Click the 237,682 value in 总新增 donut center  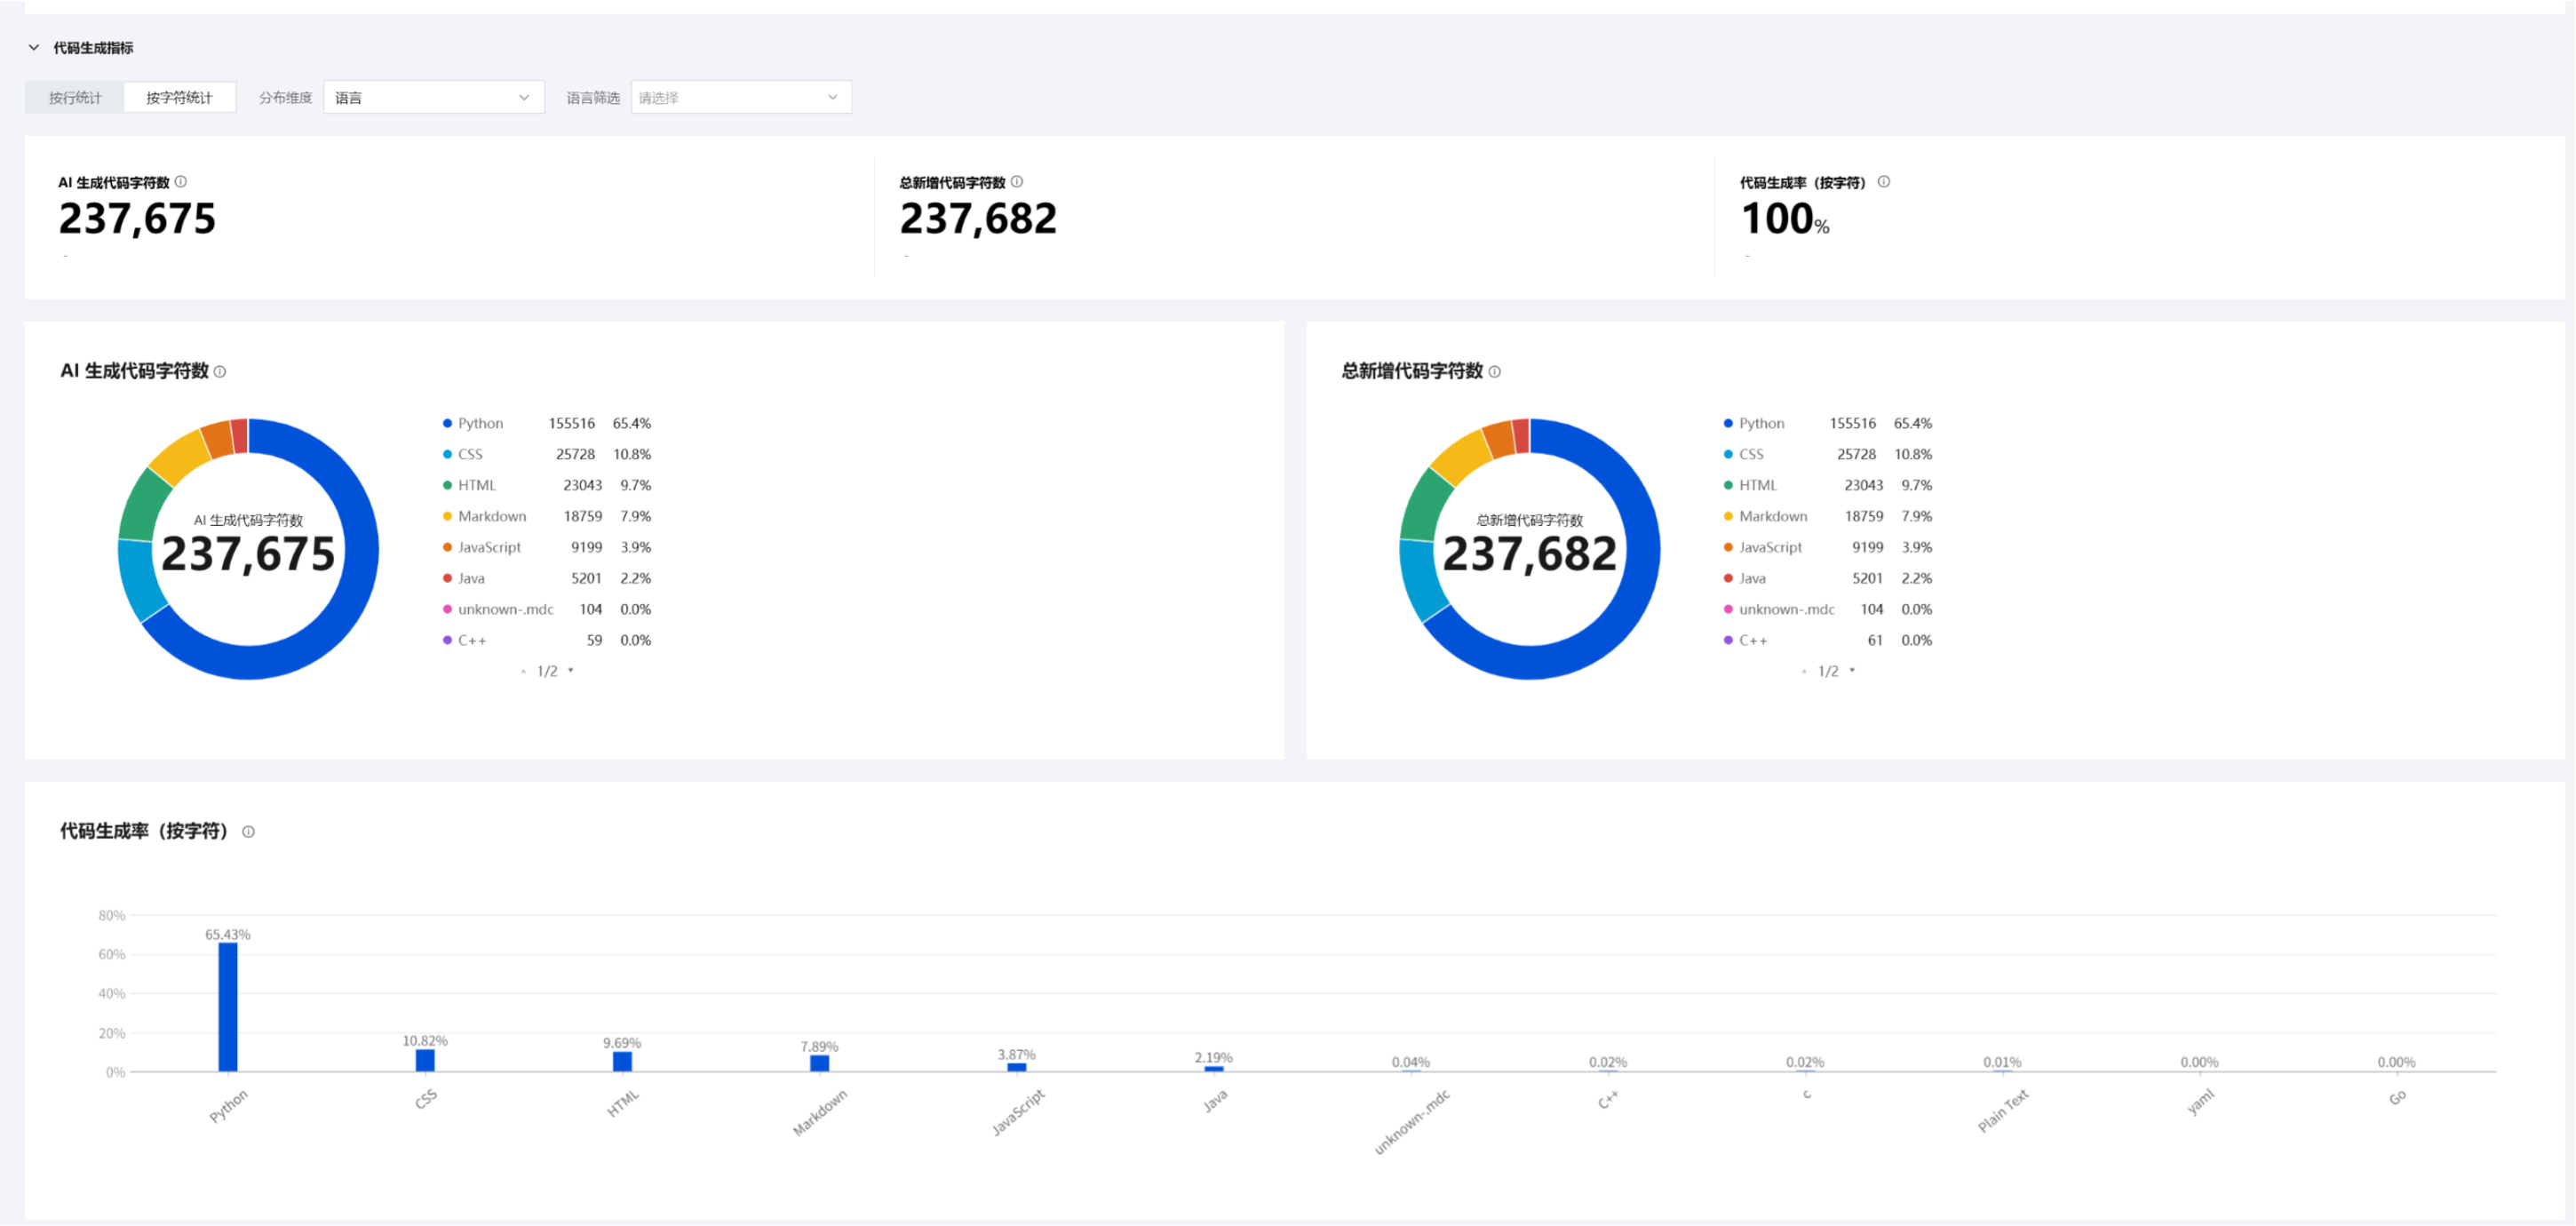click(1529, 554)
